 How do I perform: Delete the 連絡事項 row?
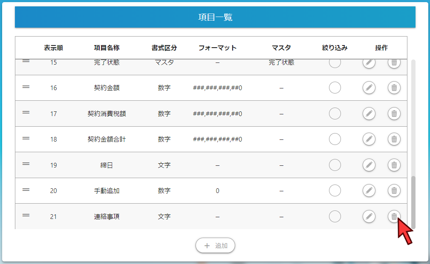394,216
